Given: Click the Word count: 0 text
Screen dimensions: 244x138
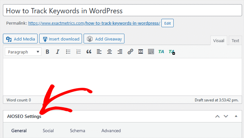Looking at the screenshot, I should click(19, 100).
